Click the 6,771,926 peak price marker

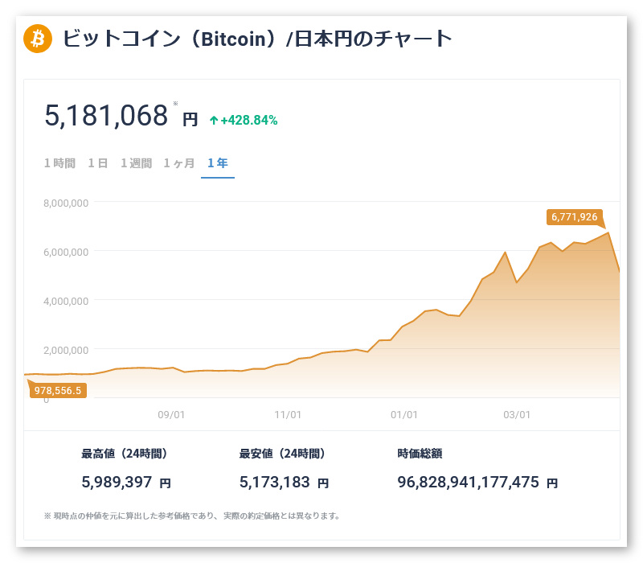click(x=574, y=217)
